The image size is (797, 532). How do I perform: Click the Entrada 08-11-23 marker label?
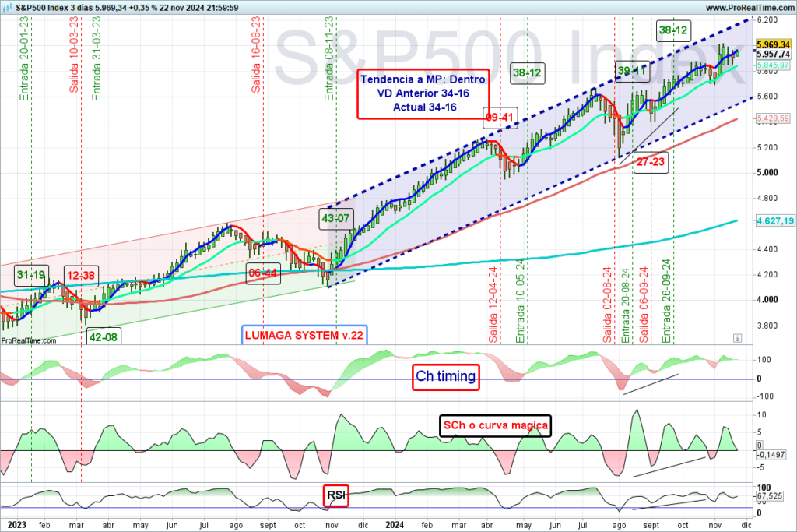329,58
